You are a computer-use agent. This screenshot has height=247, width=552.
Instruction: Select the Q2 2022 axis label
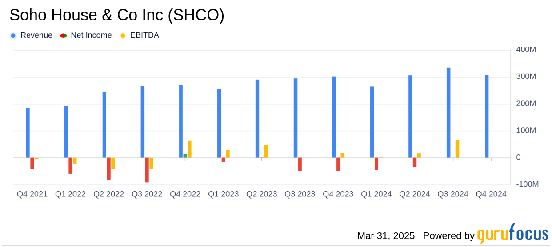pos(108,194)
